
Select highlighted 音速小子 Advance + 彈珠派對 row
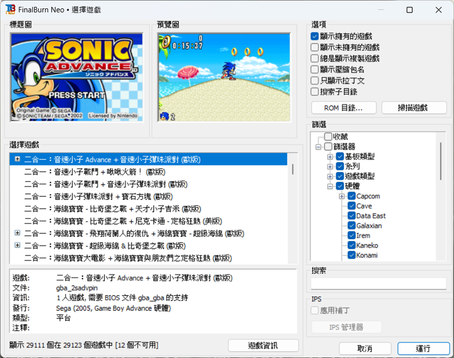pyautogui.click(x=148, y=160)
